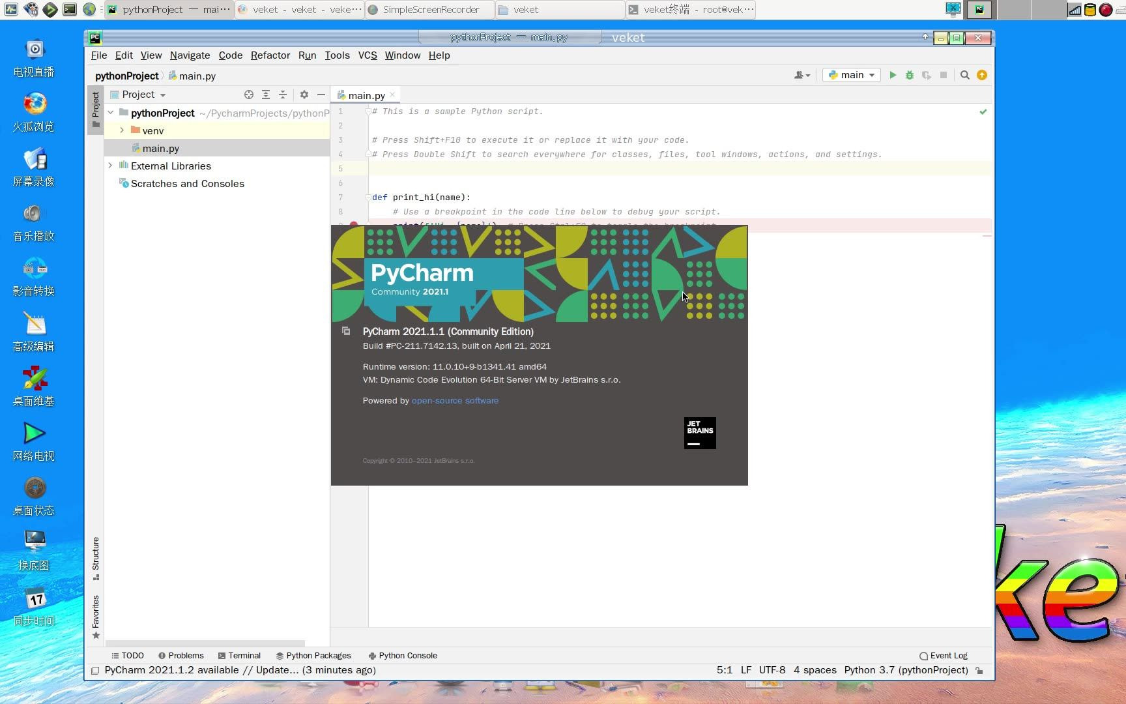
Task: Open the 音乐播放 desktop icon
Action: pyautogui.click(x=35, y=222)
